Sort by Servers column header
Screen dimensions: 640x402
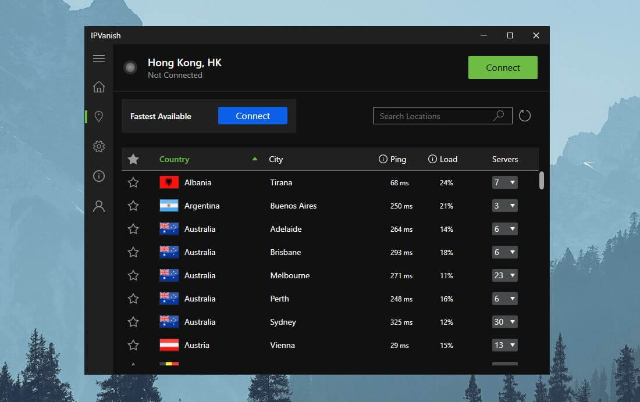point(505,159)
